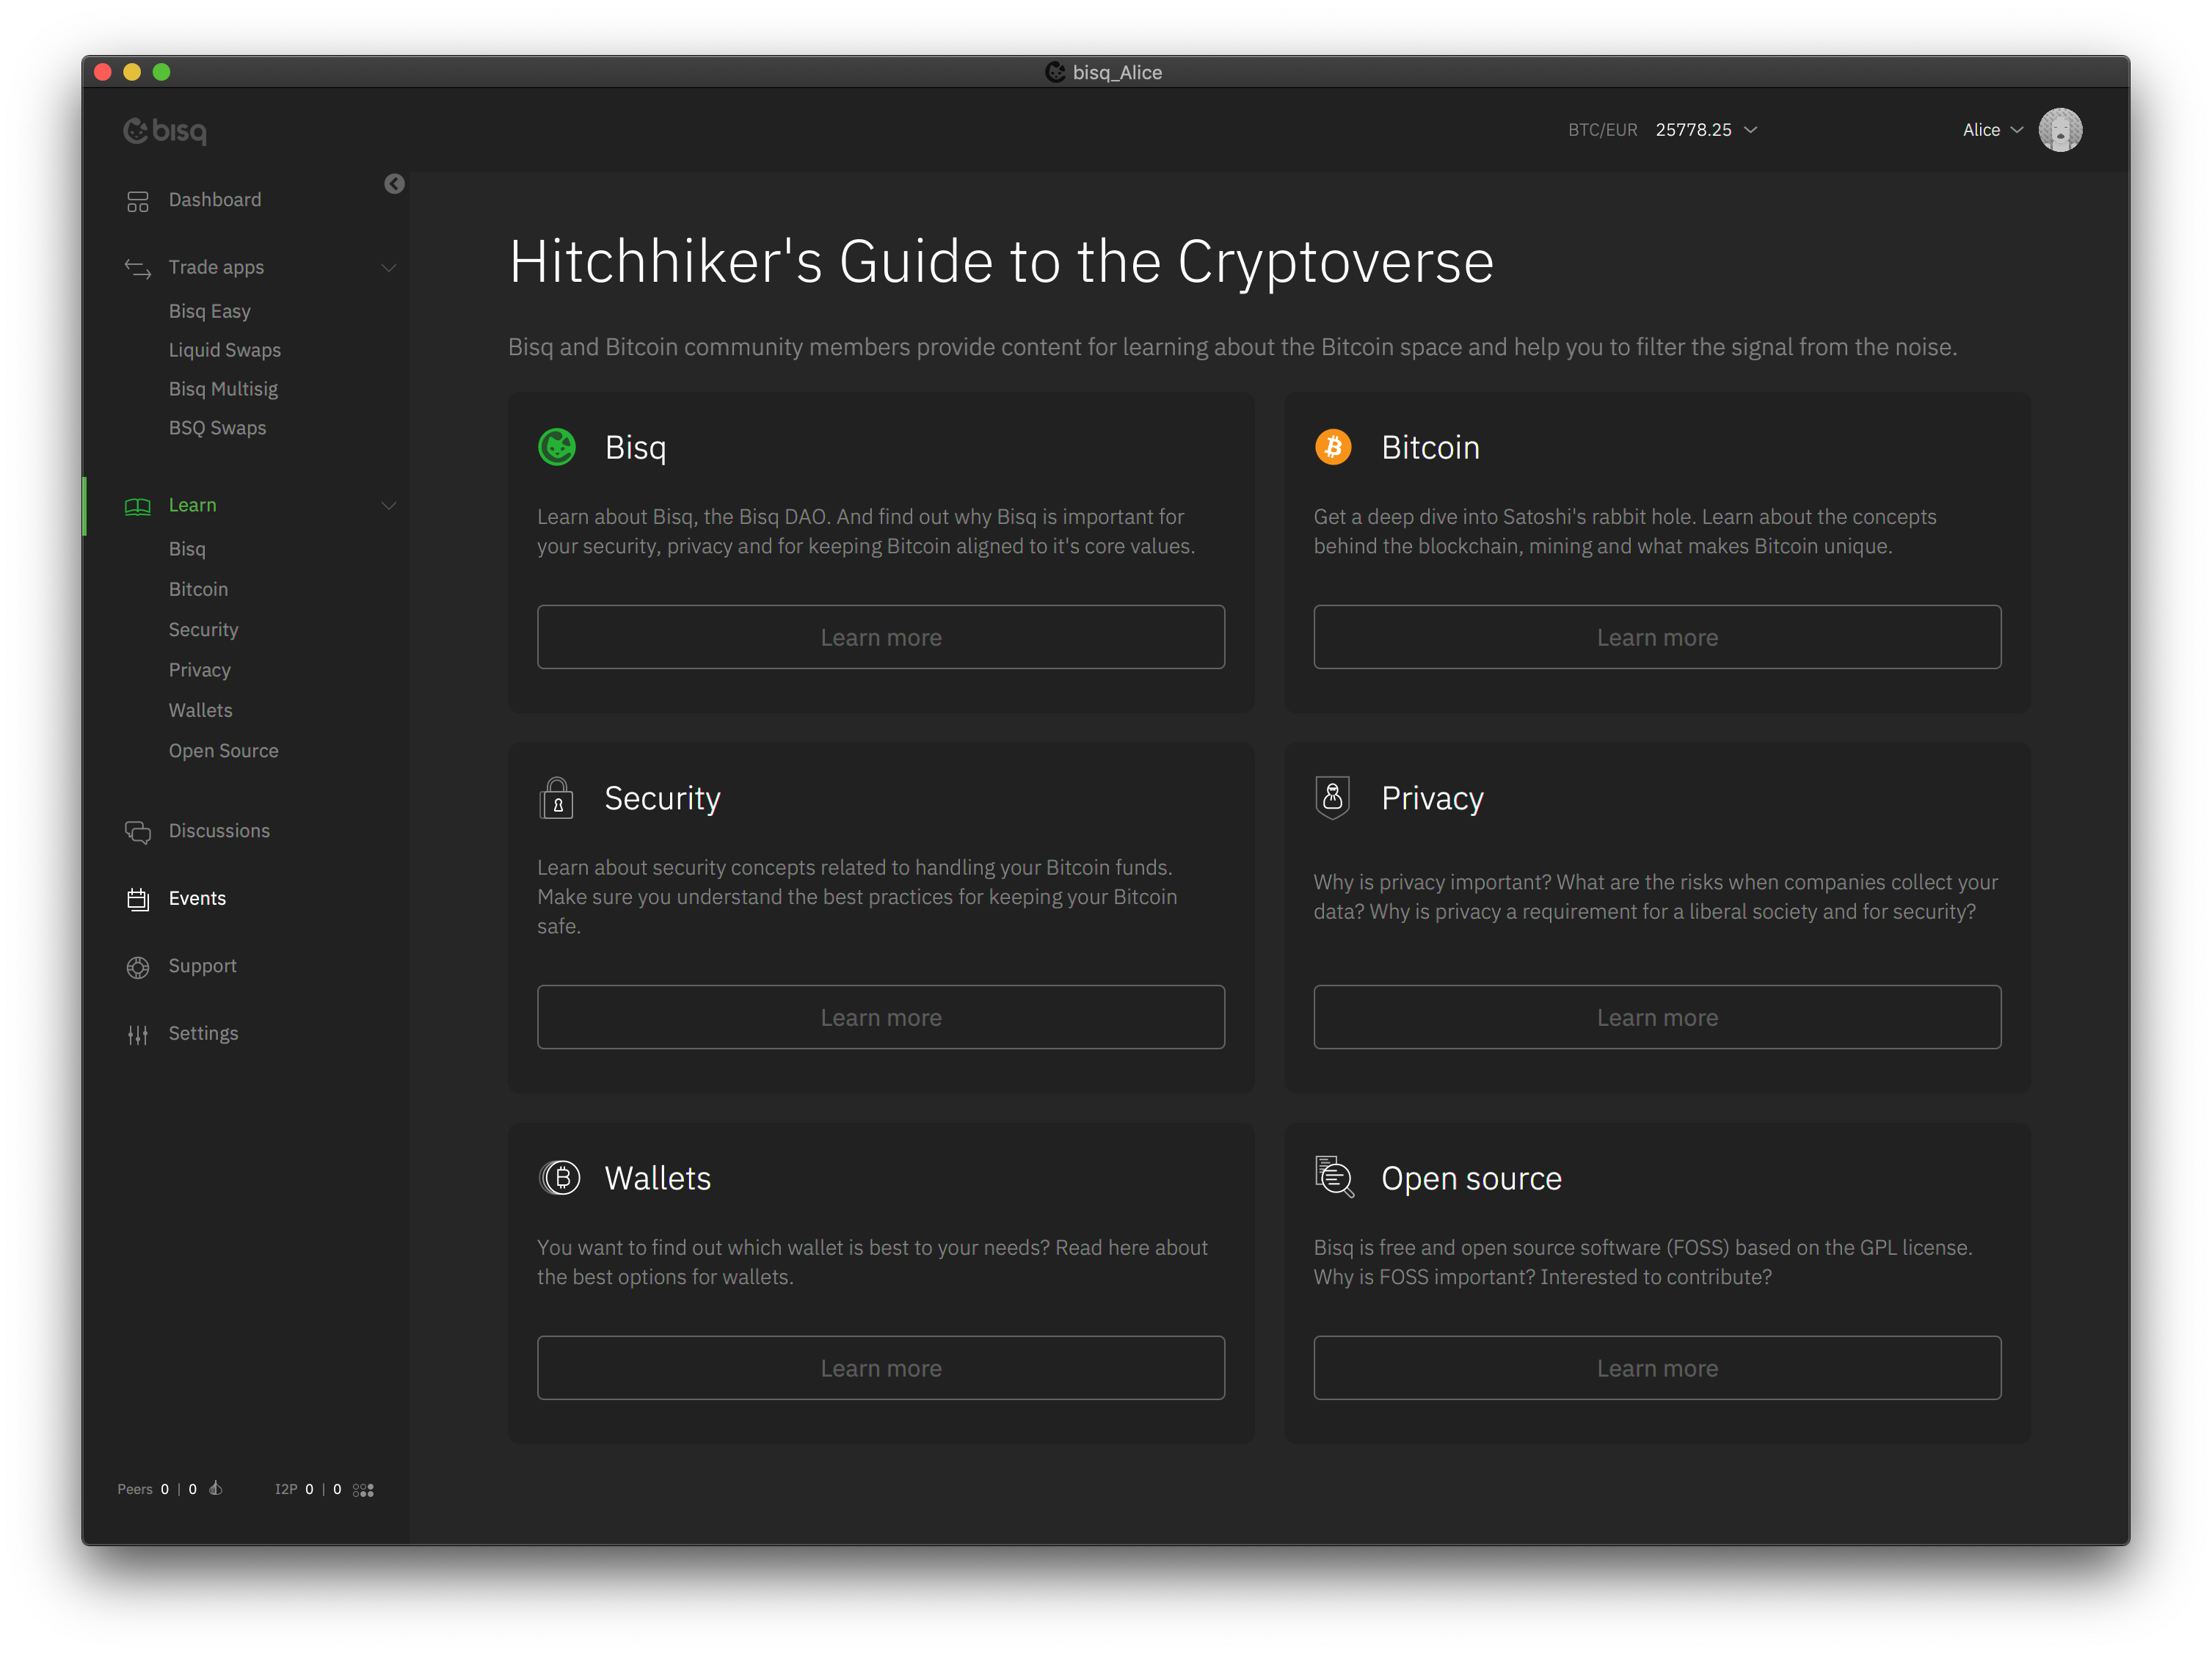Collapse sidebar with the arrow button
The width and height of the screenshot is (2212, 1654).
click(394, 184)
